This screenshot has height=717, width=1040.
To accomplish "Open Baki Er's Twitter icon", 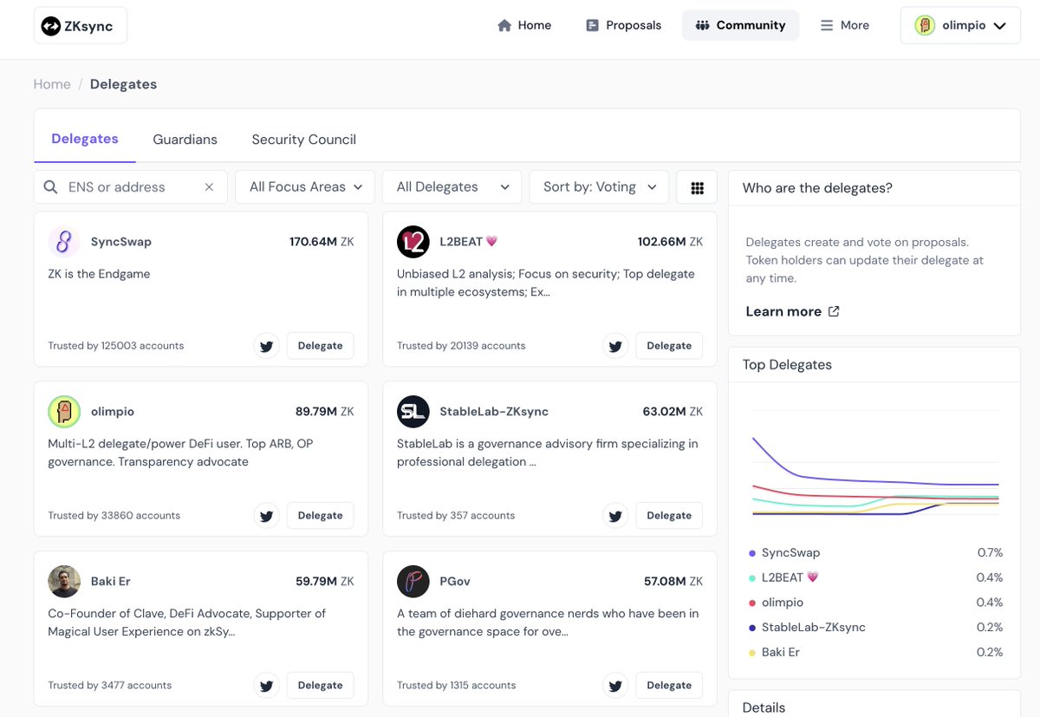I will 267,686.
